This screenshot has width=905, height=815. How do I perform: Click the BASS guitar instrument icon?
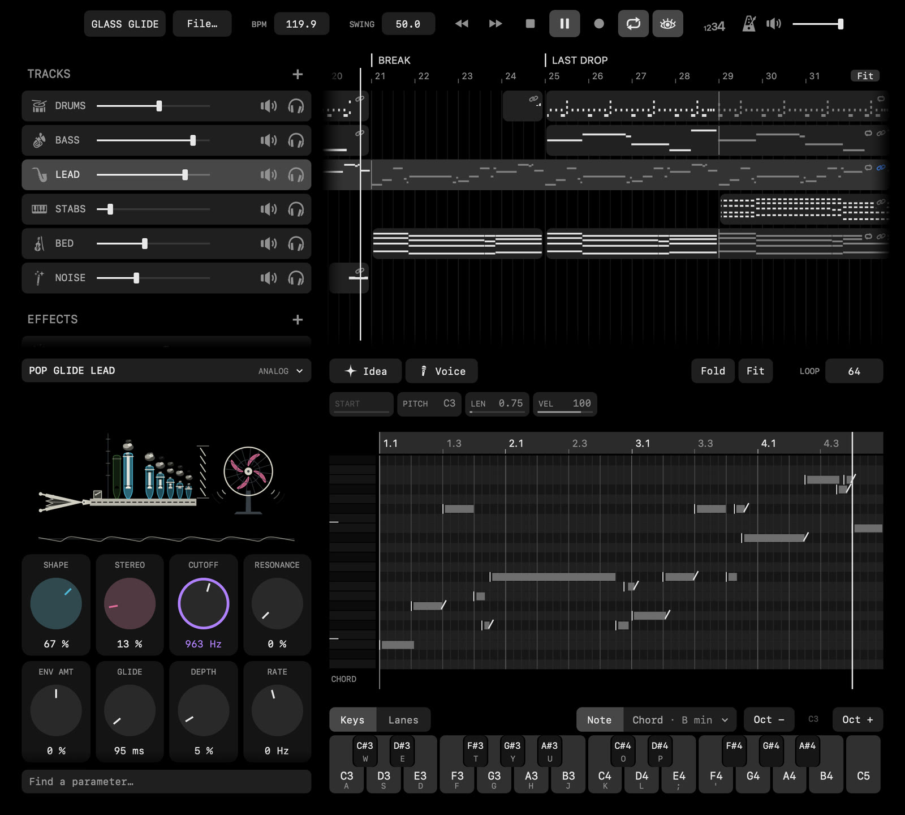tap(39, 140)
